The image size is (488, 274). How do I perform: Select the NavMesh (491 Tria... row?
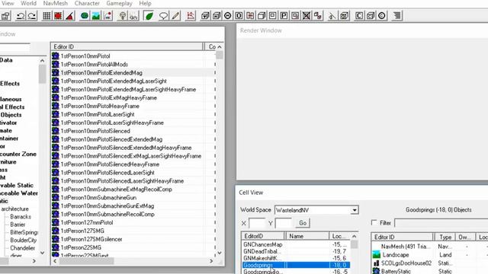click(x=406, y=247)
